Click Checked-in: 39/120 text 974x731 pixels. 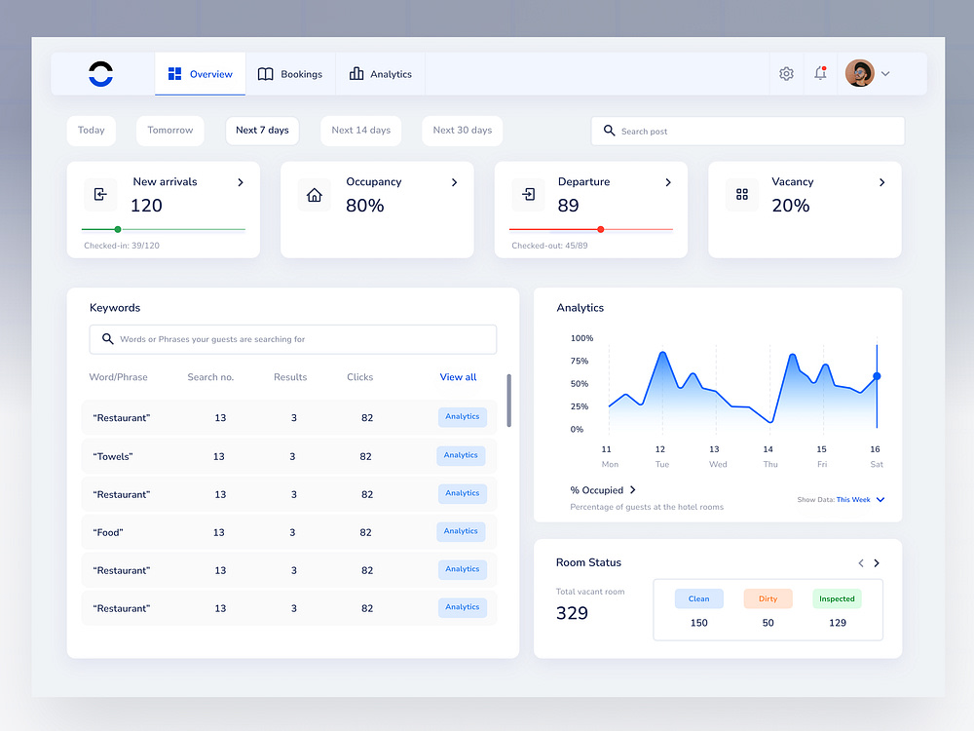point(122,246)
